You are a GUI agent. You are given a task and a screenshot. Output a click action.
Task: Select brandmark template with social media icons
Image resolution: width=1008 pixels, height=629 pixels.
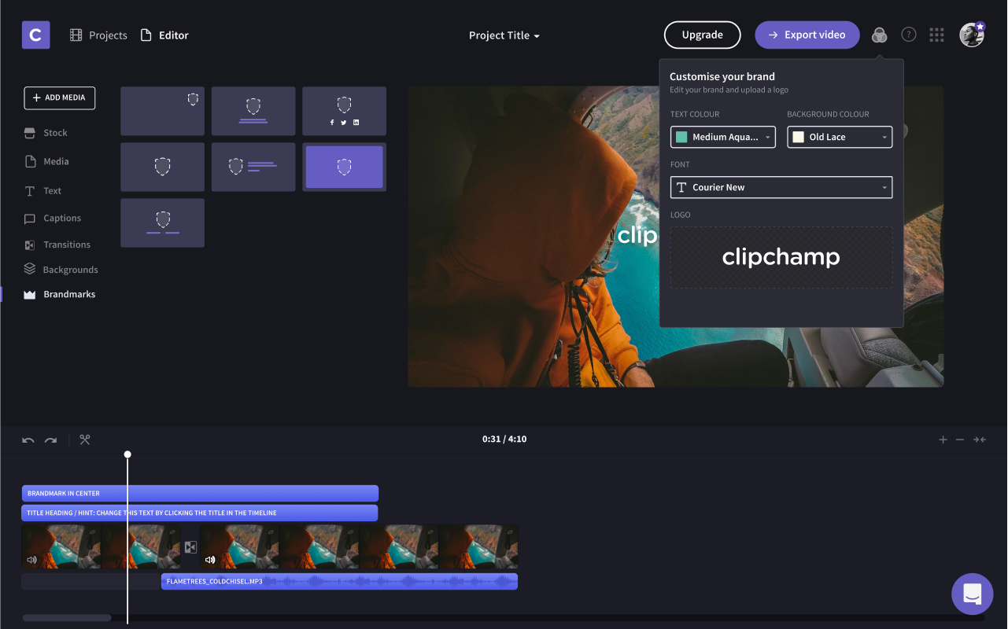[344, 111]
